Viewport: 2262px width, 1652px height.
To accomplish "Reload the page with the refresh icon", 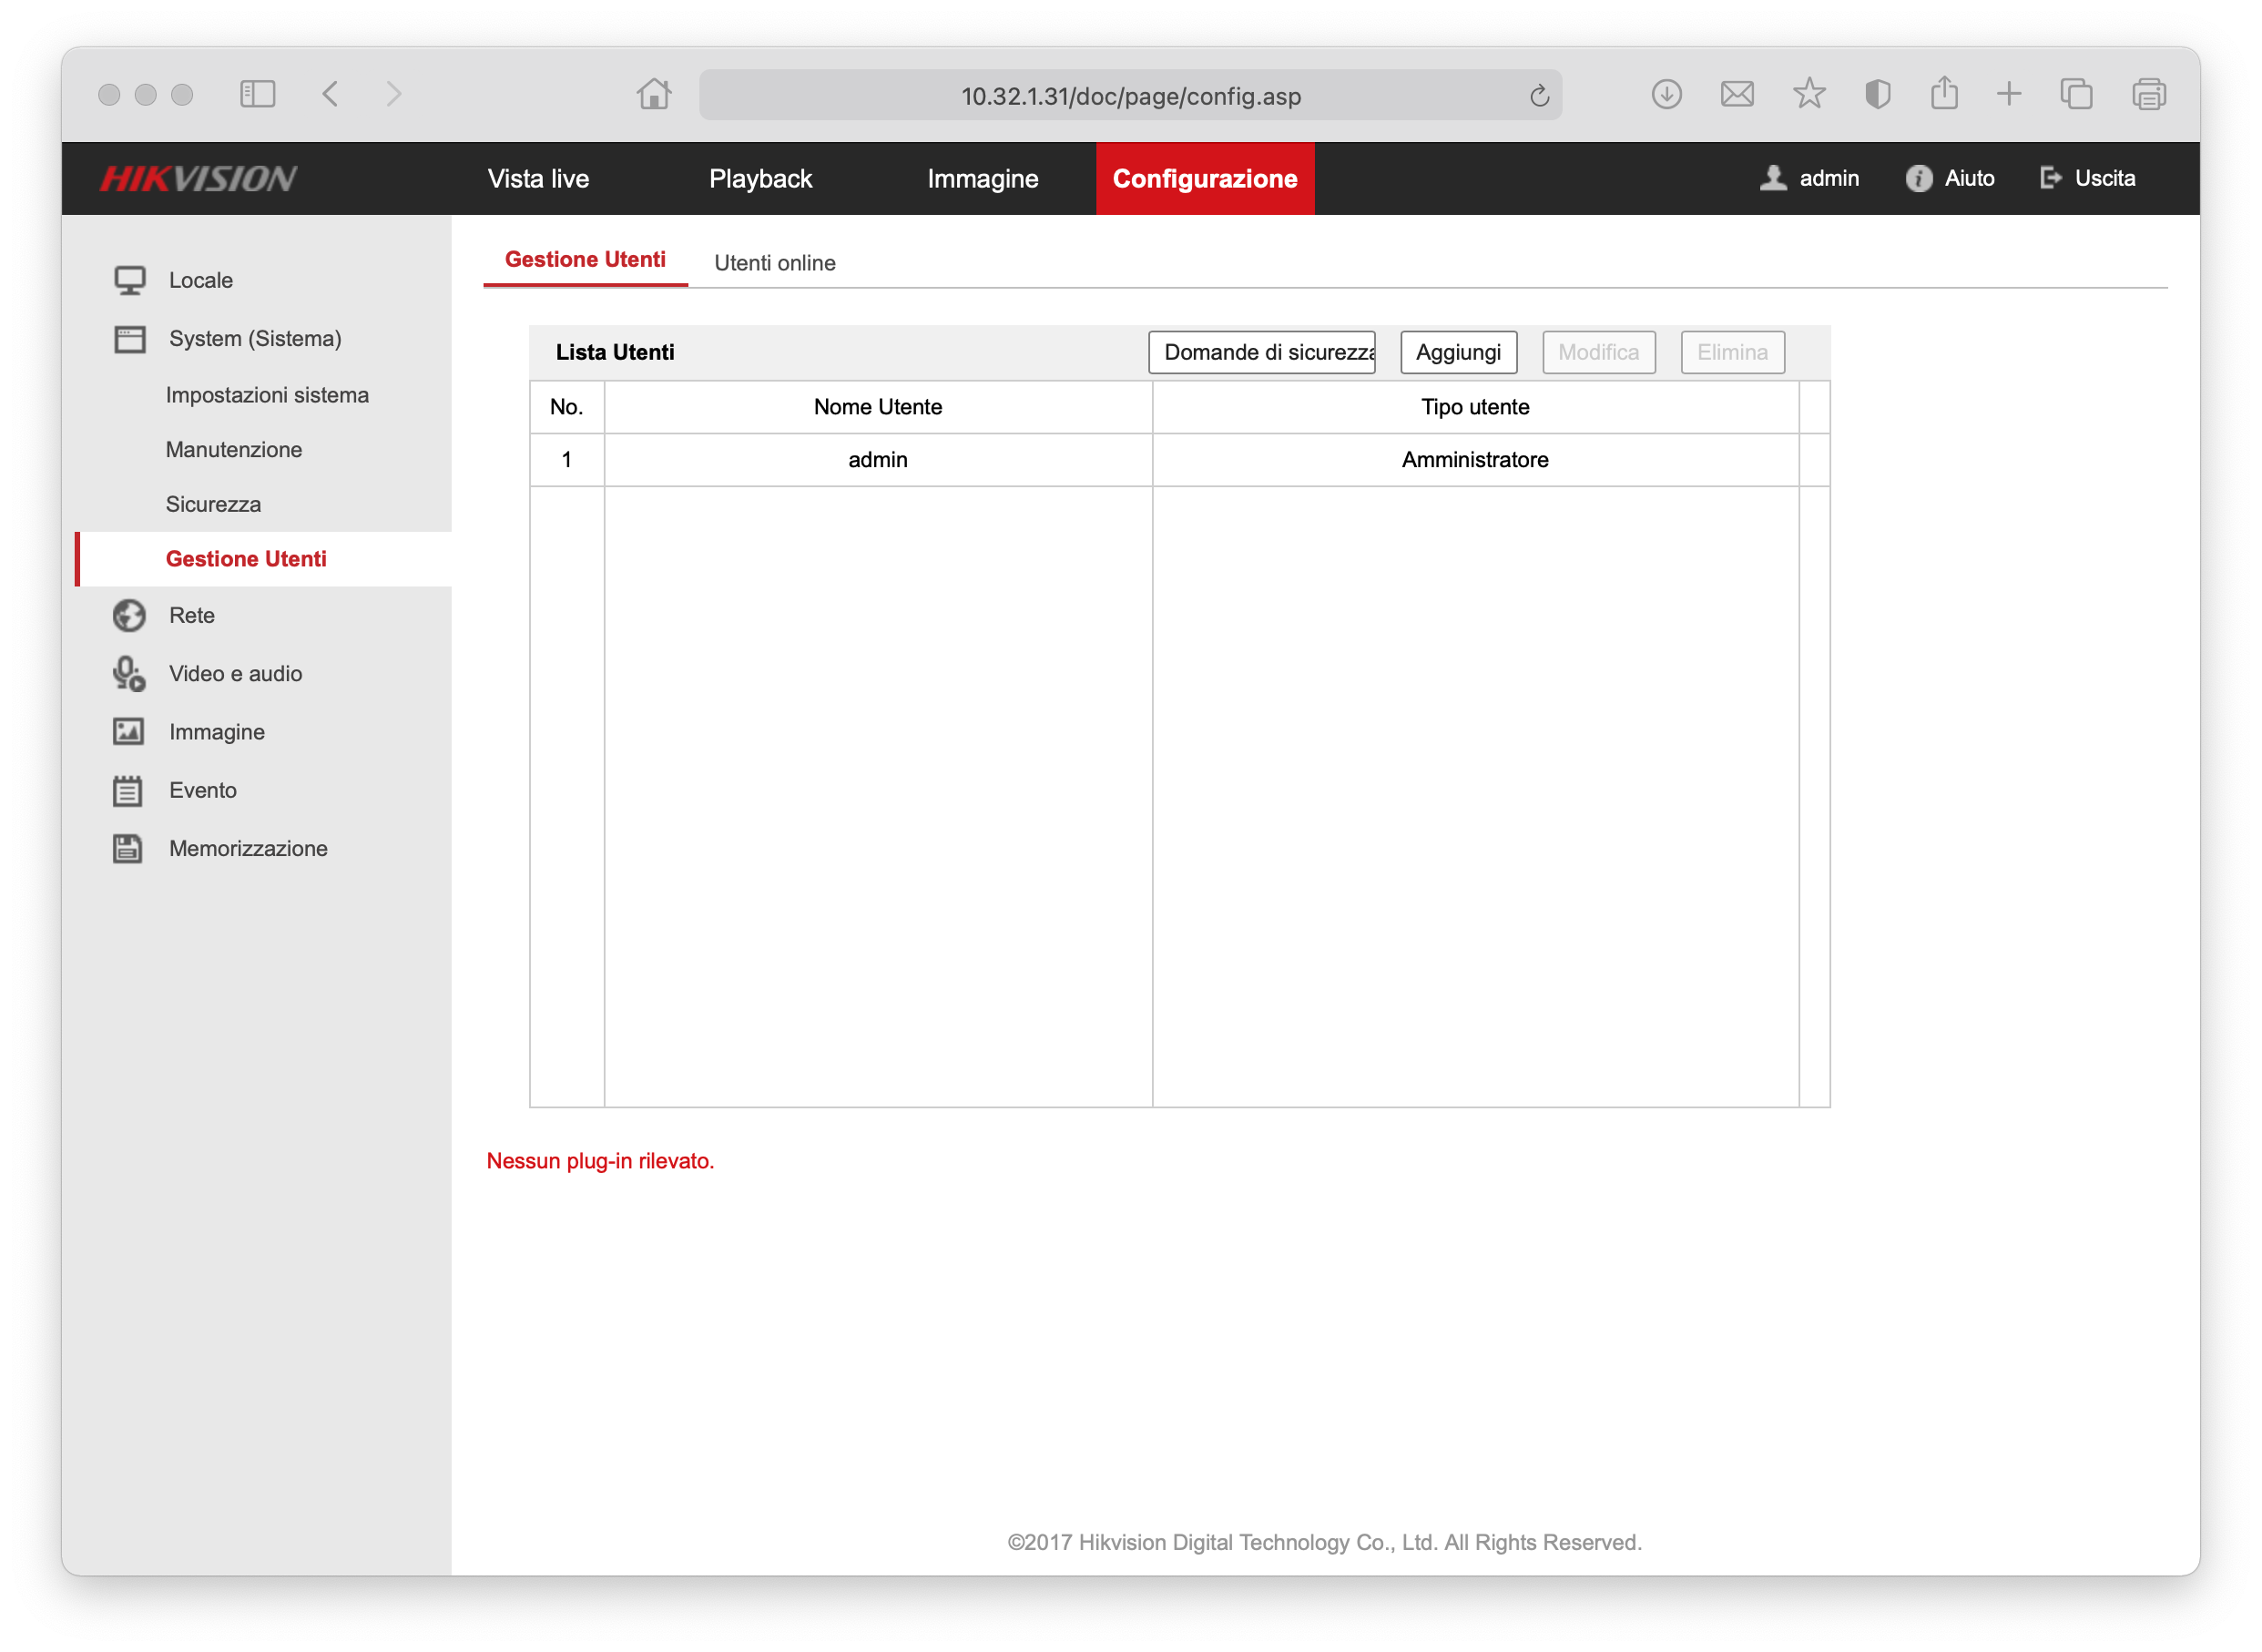I will click(1539, 95).
